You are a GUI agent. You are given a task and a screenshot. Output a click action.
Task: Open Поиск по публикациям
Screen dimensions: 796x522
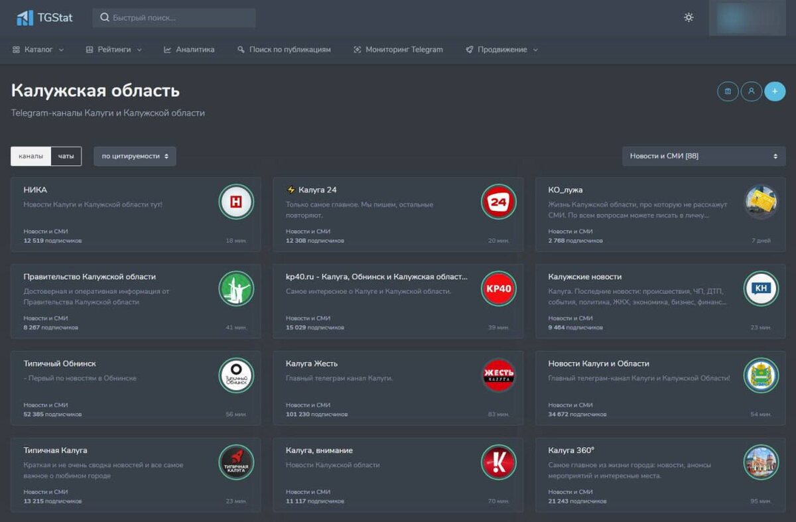(x=284, y=50)
